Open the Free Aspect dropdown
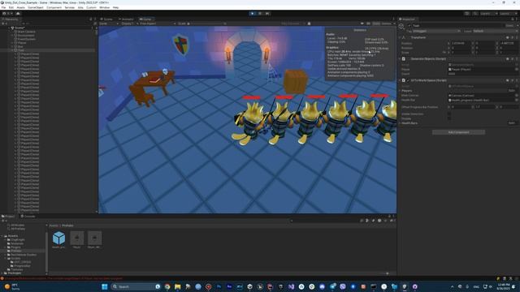Image resolution: width=520 pixels, height=292 pixels. tap(156, 24)
